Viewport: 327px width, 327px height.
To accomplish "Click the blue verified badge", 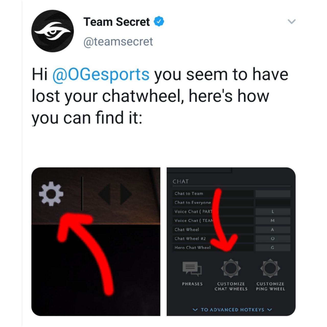I will coord(159,22).
